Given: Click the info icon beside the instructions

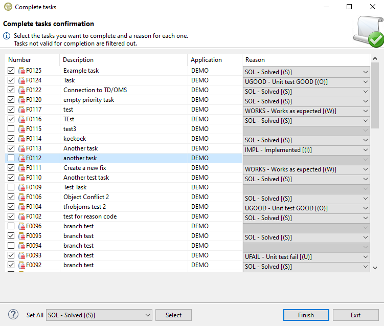Looking at the screenshot, I should [x=7, y=36].
